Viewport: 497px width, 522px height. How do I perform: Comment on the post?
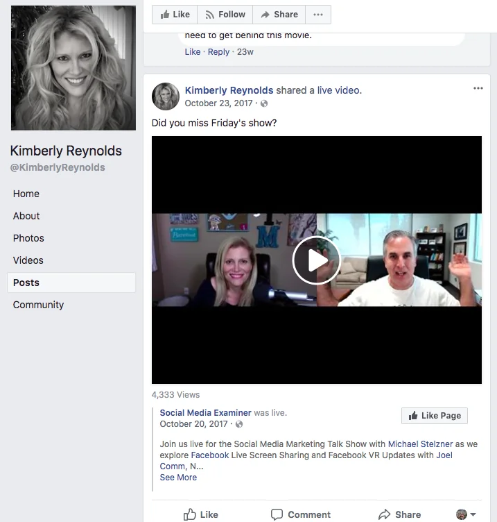(x=301, y=514)
